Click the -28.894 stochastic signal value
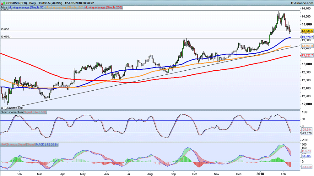The image size is (314, 176). tap(306, 129)
